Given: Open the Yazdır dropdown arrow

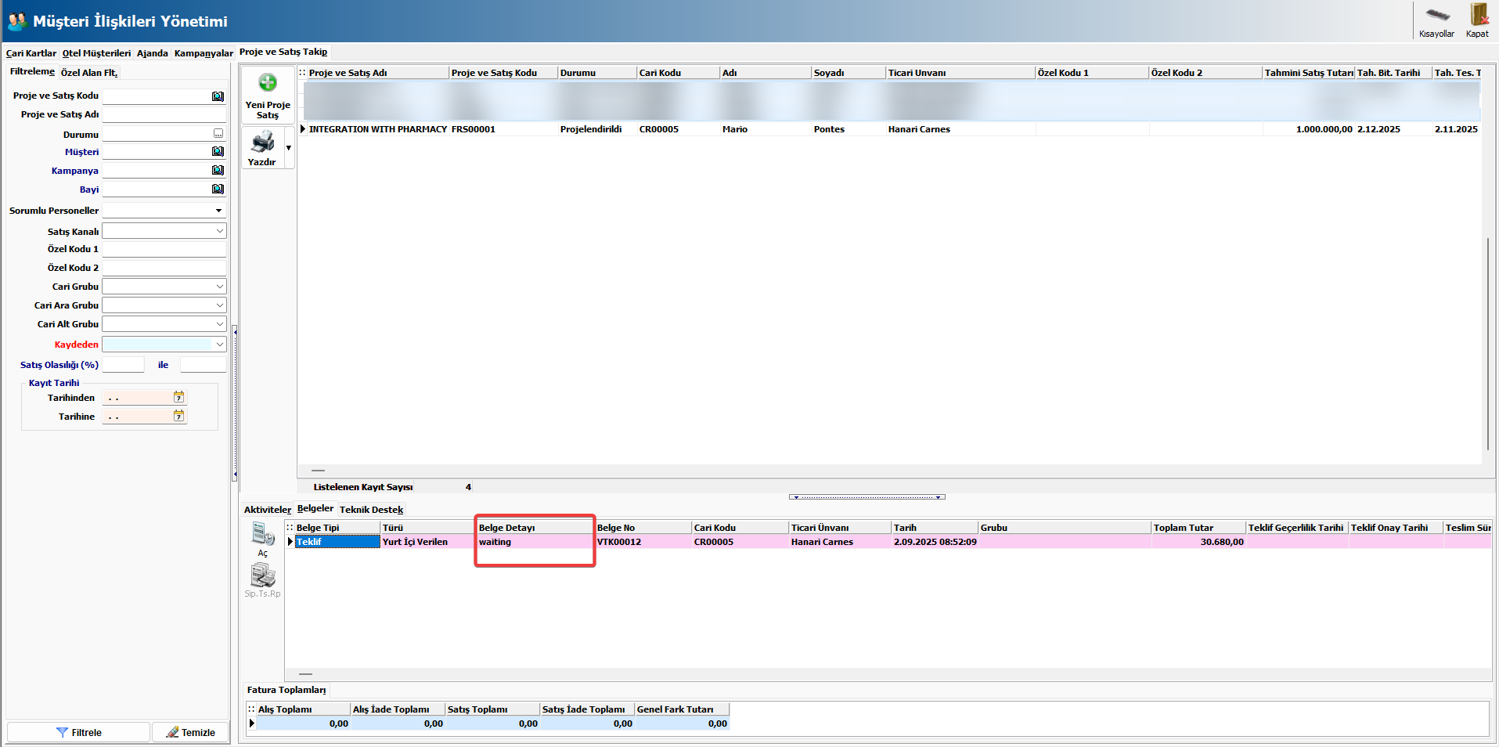Looking at the screenshot, I should click(289, 148).
